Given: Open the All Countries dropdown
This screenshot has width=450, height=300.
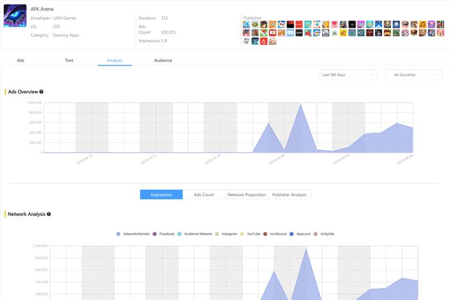Looking at the screenshot, I should click(414, 75).
